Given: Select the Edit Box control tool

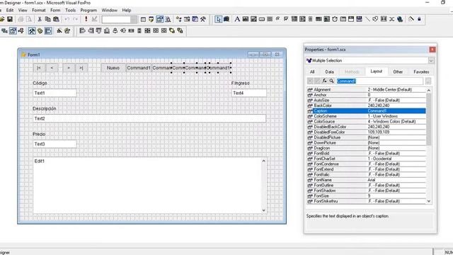Looking at the screenshot, I should (x=253, y=19).
